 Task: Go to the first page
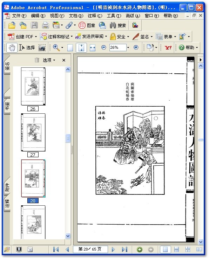click(x=56, y=249)
